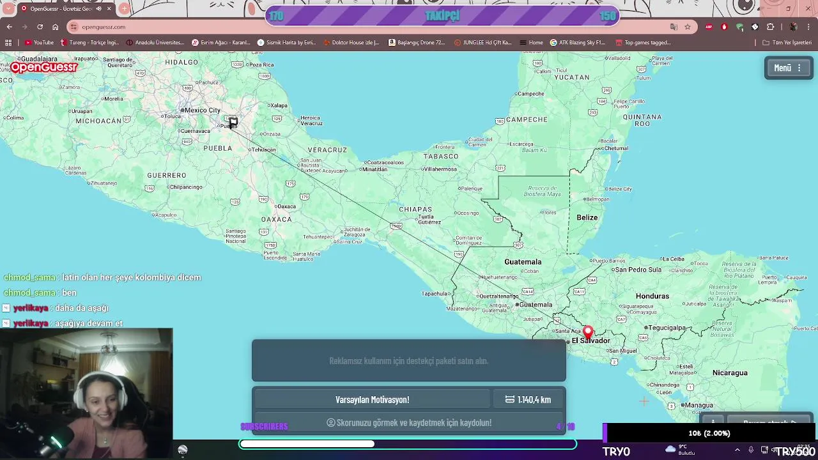The width and height of the screenshot is (818, 460).
Task: Open a new tab with plus button
Action: (x=124, y=9)
